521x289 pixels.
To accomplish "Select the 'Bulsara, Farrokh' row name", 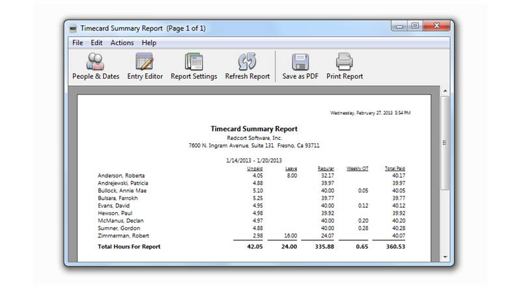I will [x=118, y=199].
